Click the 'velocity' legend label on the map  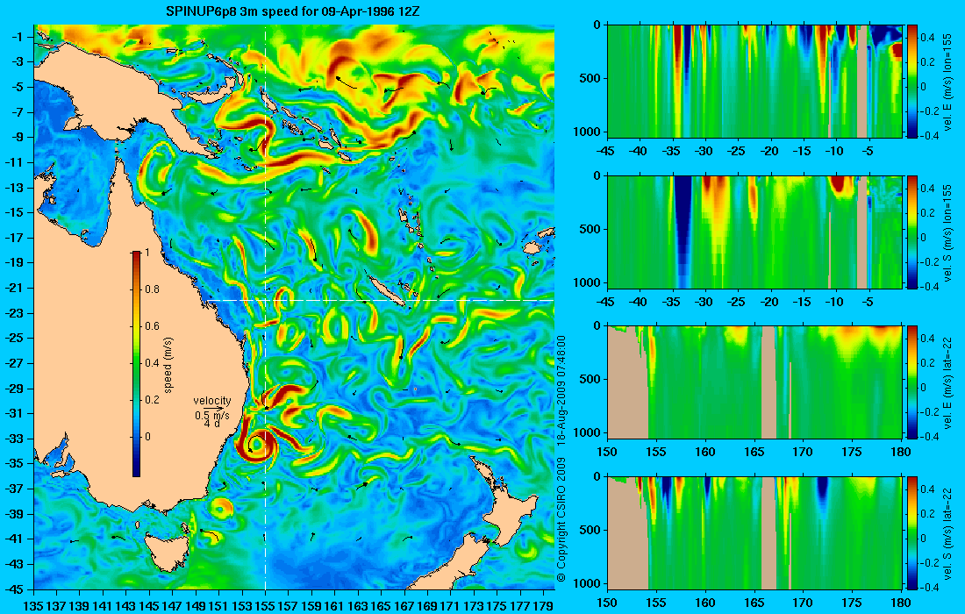211,401
